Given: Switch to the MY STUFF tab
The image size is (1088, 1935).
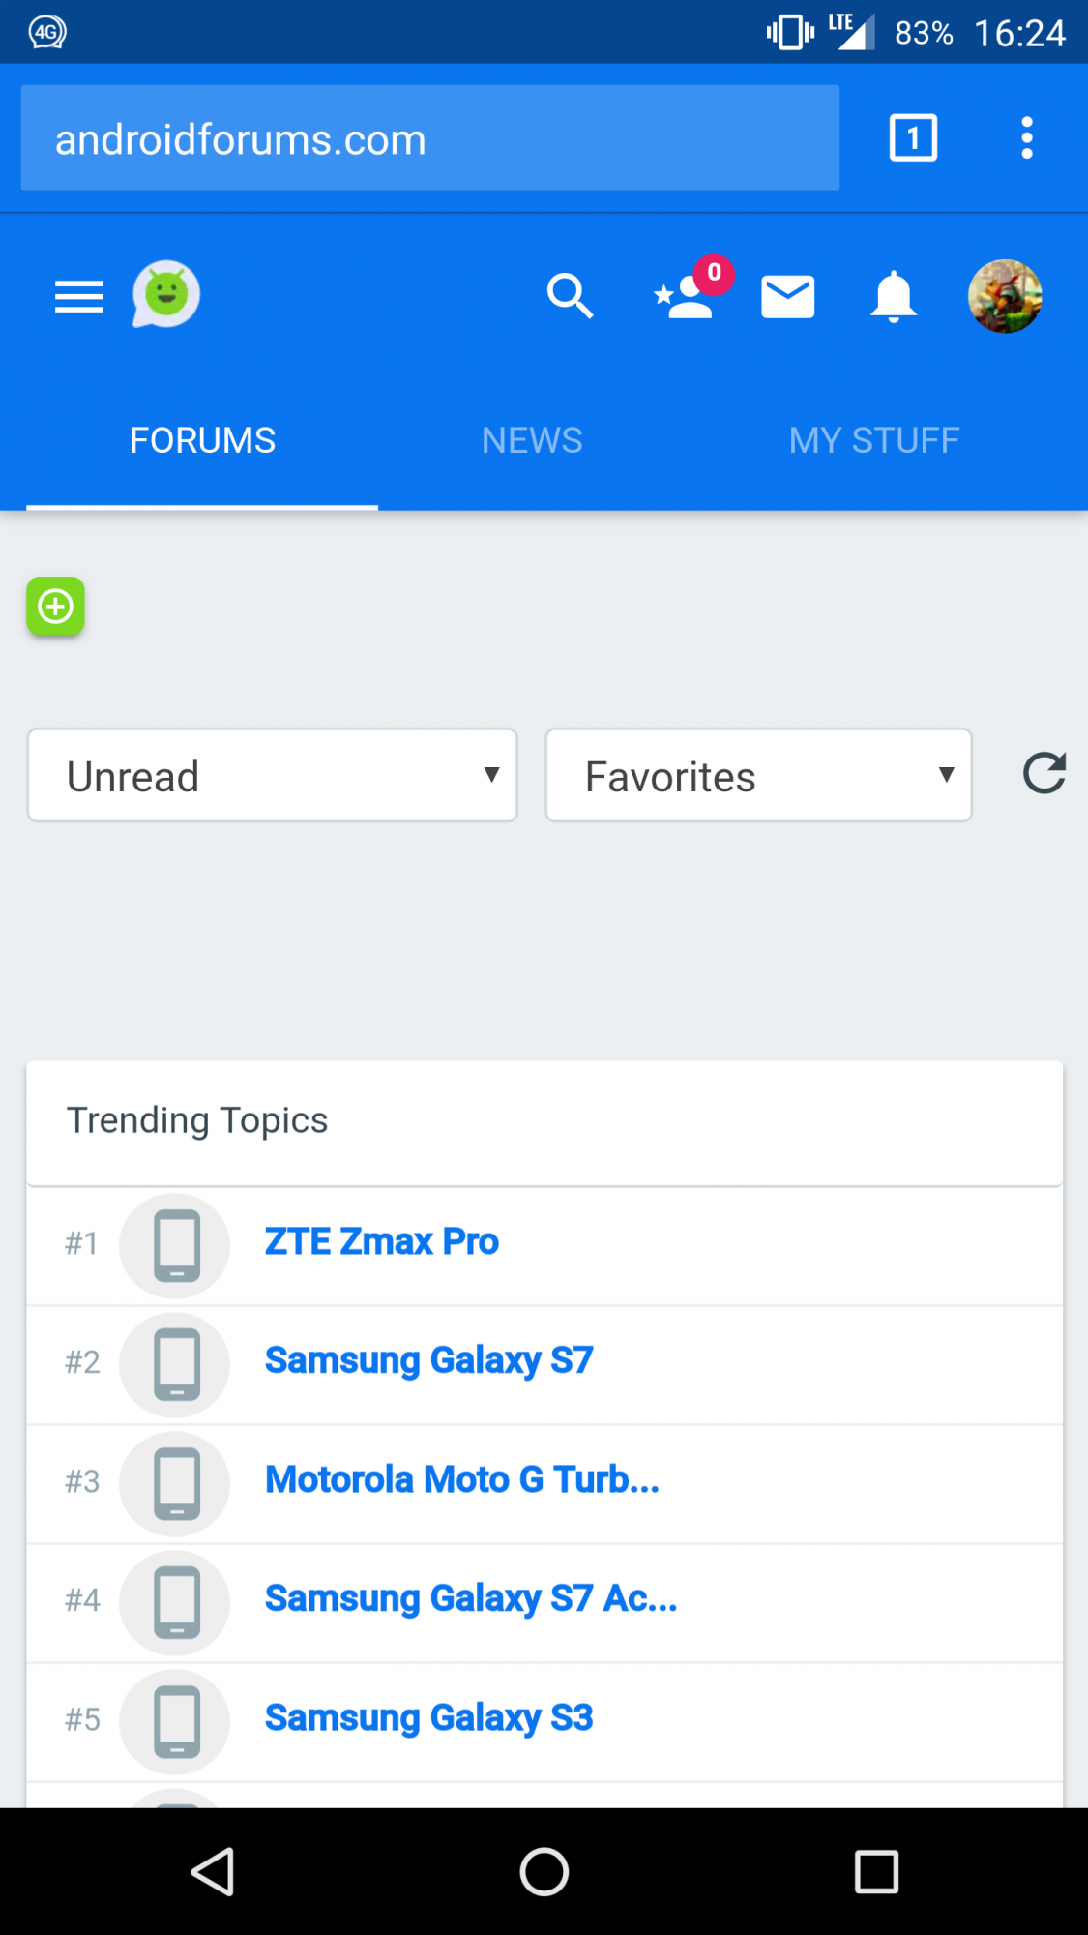Looking at the screenshot, I should [874, 441].
